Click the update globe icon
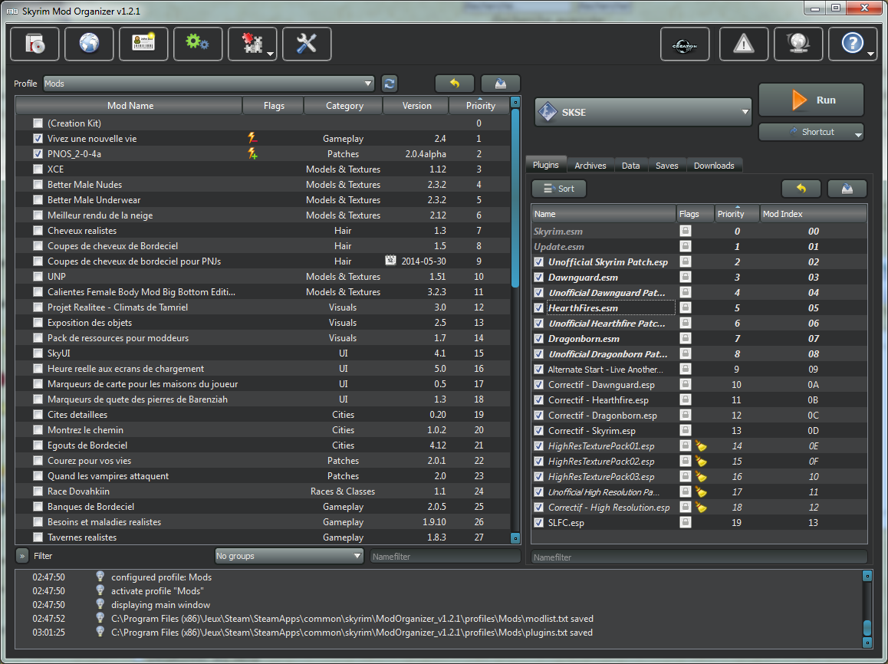 (798, 44)
